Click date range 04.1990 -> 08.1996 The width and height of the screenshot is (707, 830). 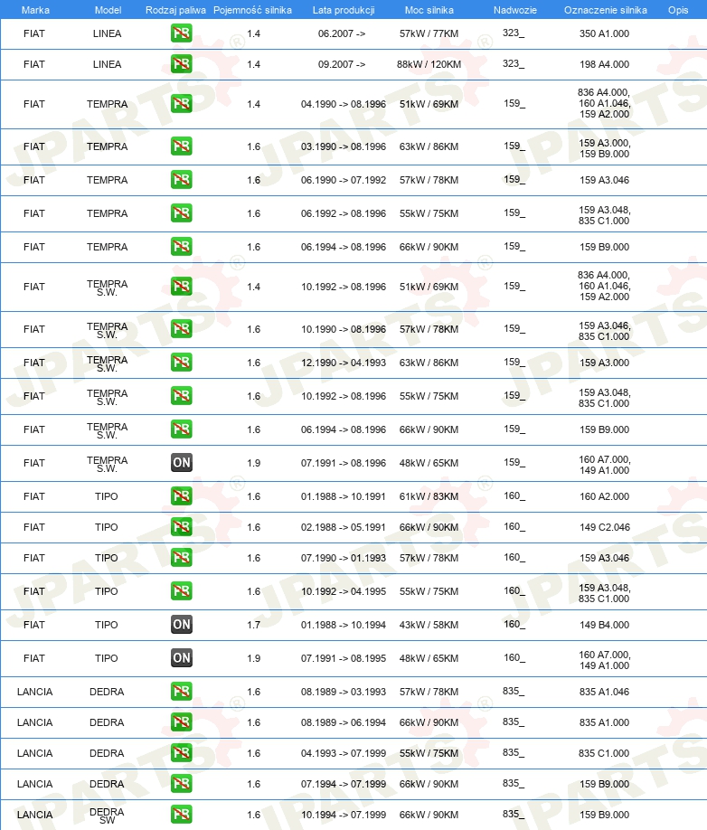[344, 104]
